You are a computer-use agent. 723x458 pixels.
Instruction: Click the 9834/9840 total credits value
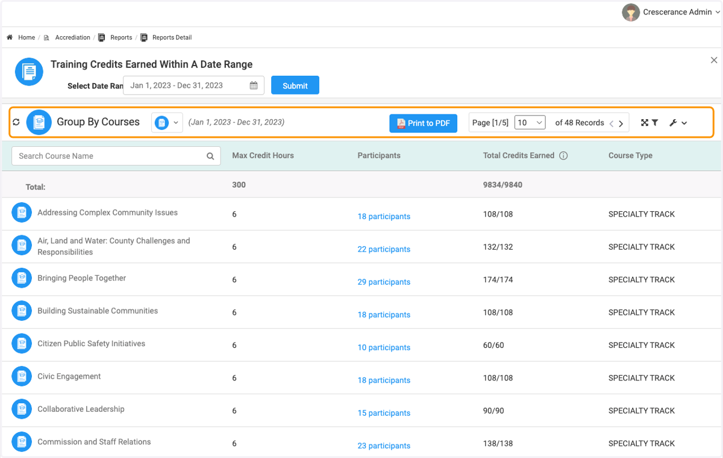(502, 185)
